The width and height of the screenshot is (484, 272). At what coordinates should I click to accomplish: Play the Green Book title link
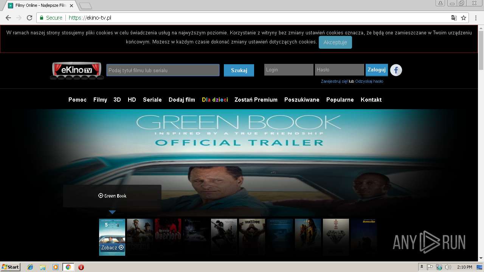click(112, 196)
